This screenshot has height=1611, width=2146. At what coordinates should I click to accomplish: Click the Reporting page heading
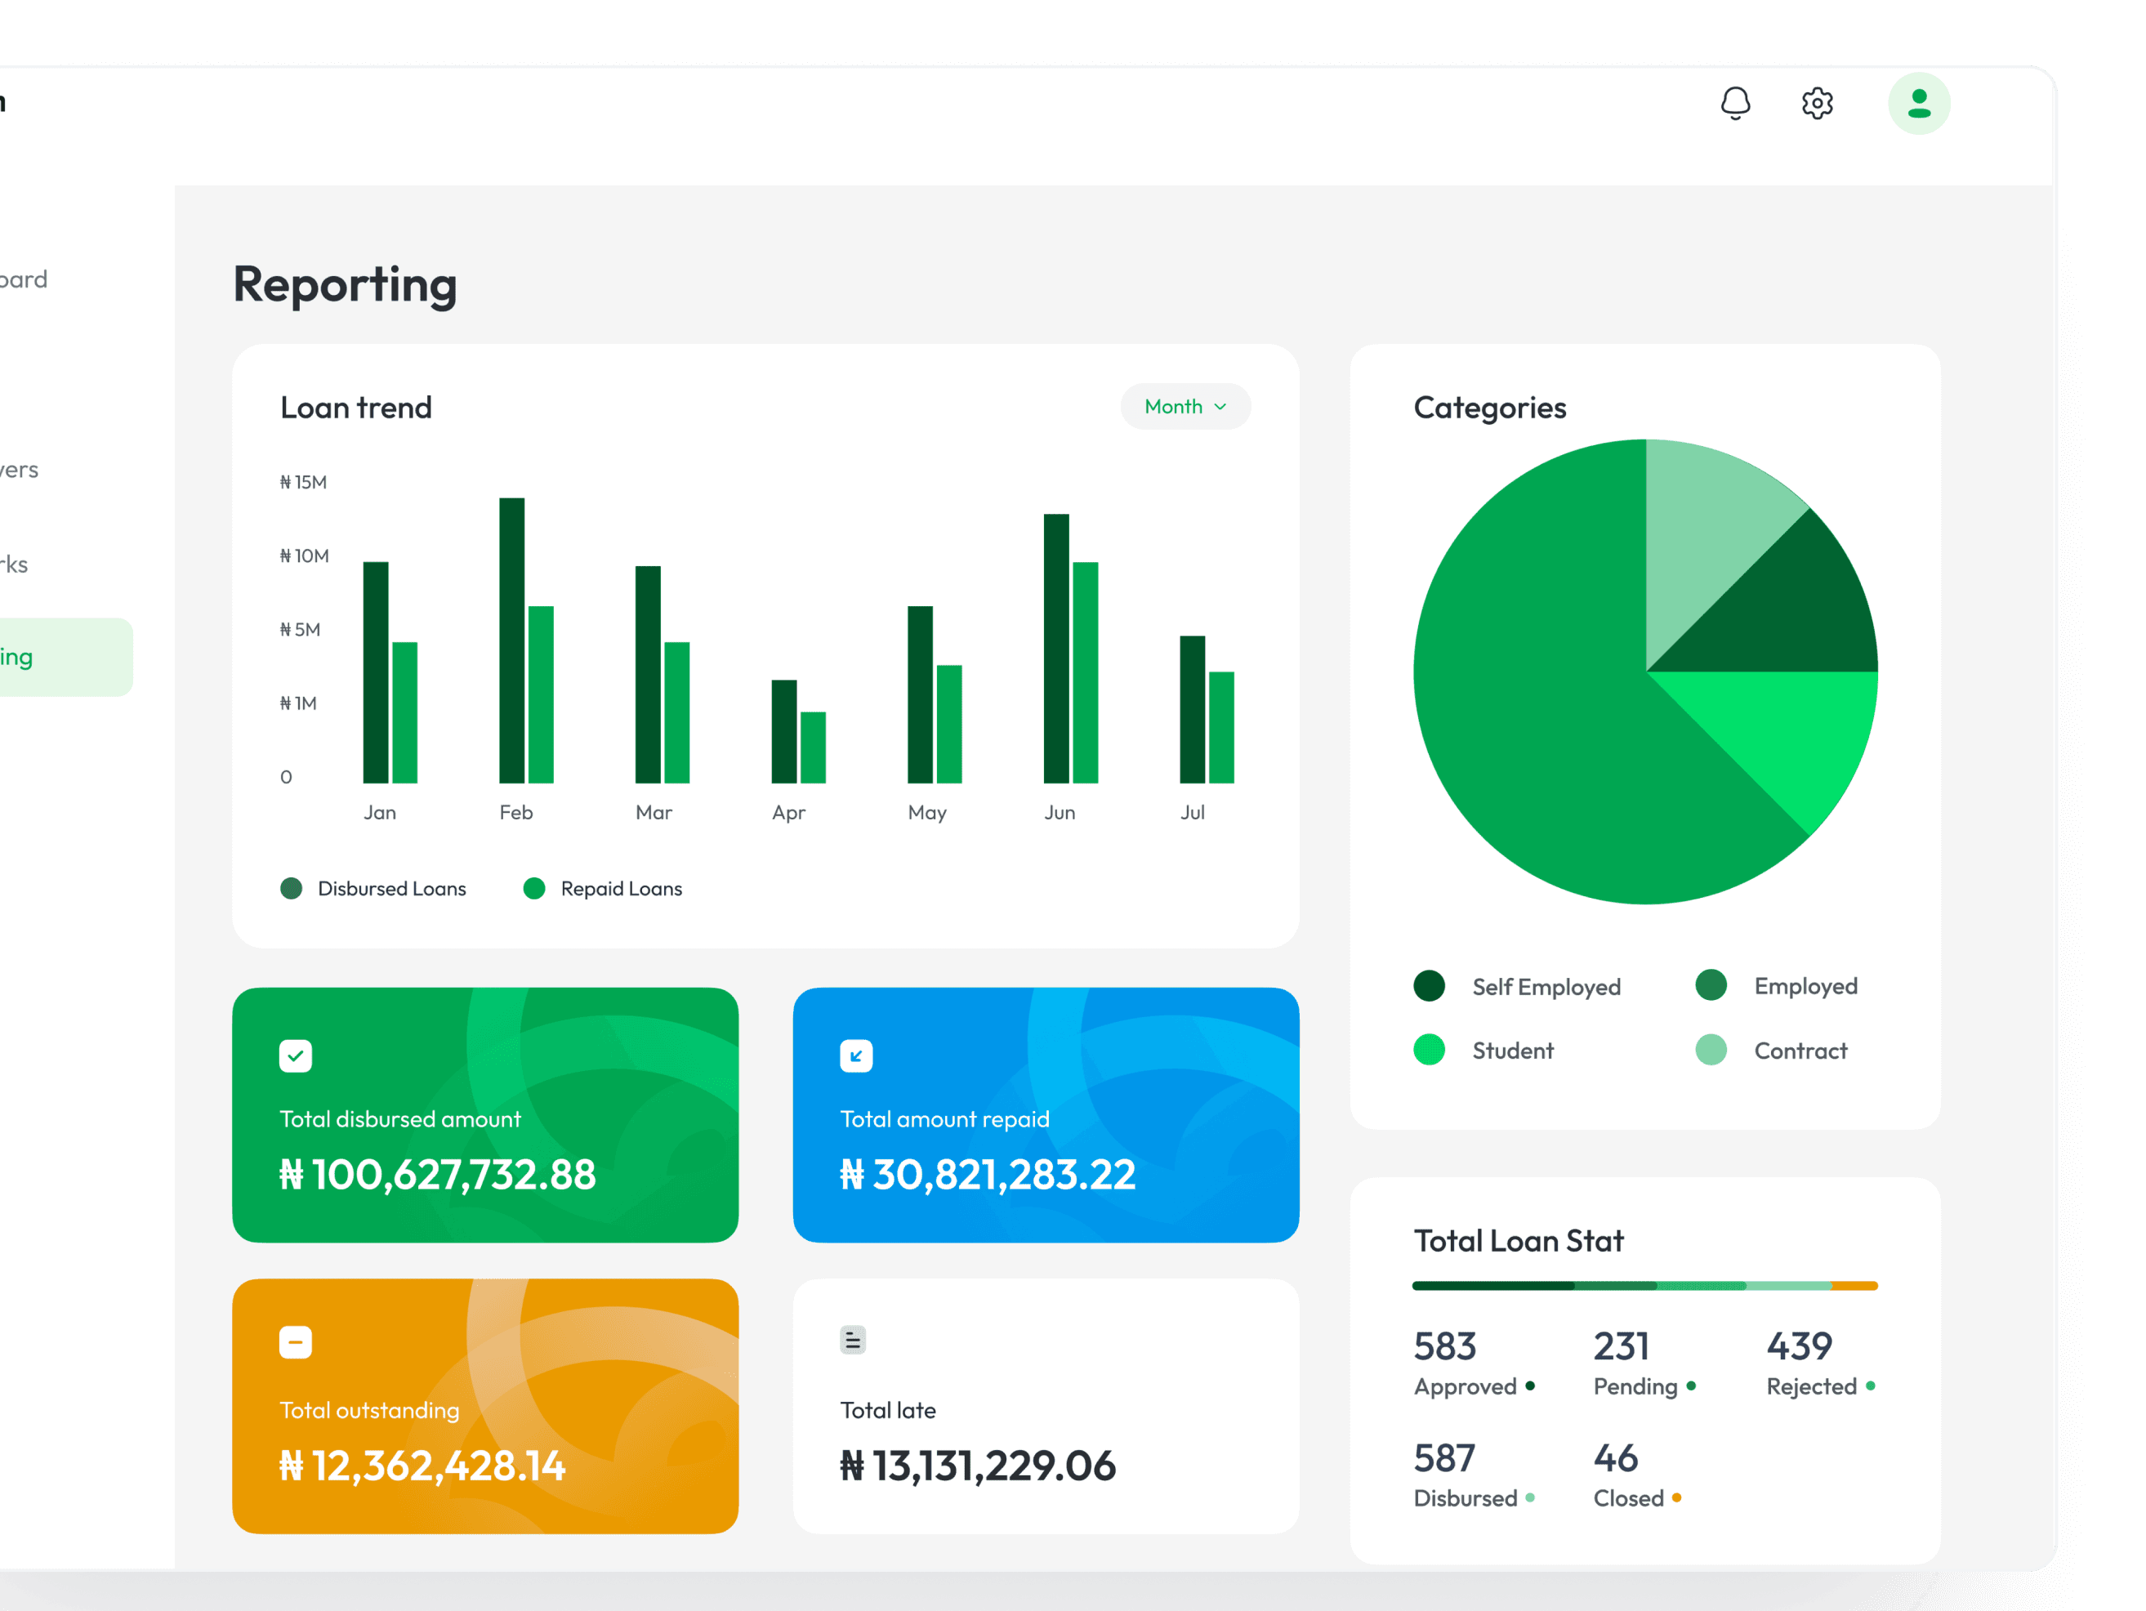click(x=345, y=285)
